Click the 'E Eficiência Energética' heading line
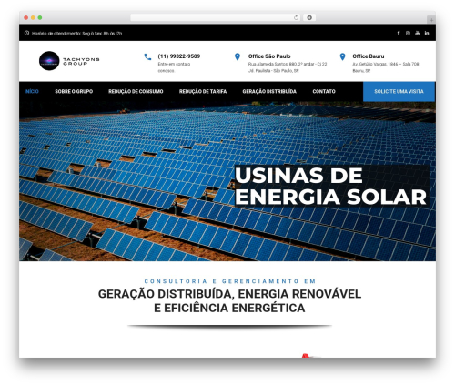The image size is (455, 385). click(229, 308)
